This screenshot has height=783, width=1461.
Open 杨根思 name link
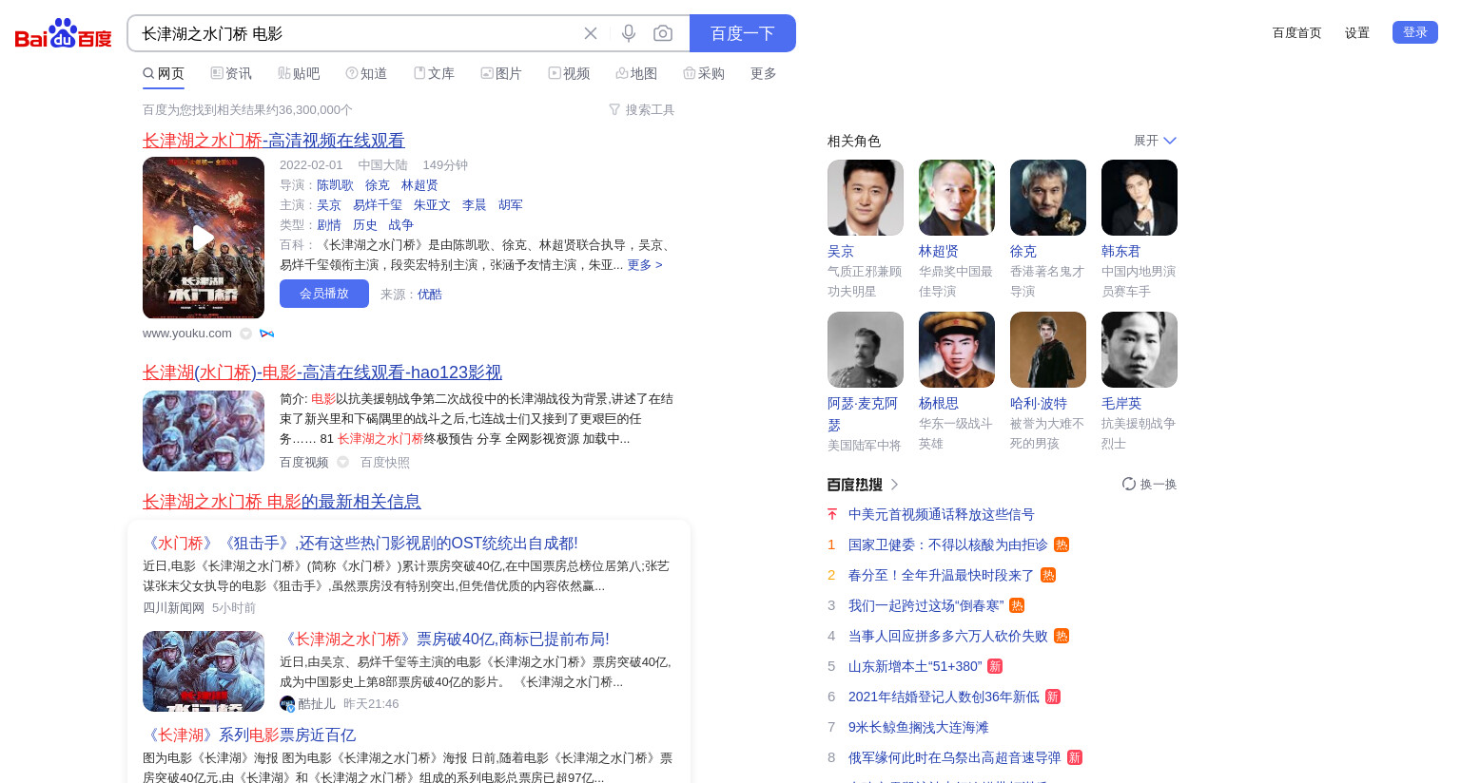click(939, 404)
